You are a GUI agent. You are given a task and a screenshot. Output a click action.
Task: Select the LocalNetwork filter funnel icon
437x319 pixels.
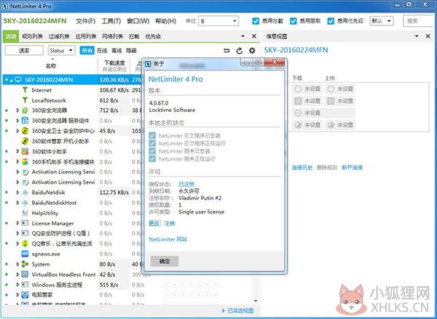(x=25, y=100)
